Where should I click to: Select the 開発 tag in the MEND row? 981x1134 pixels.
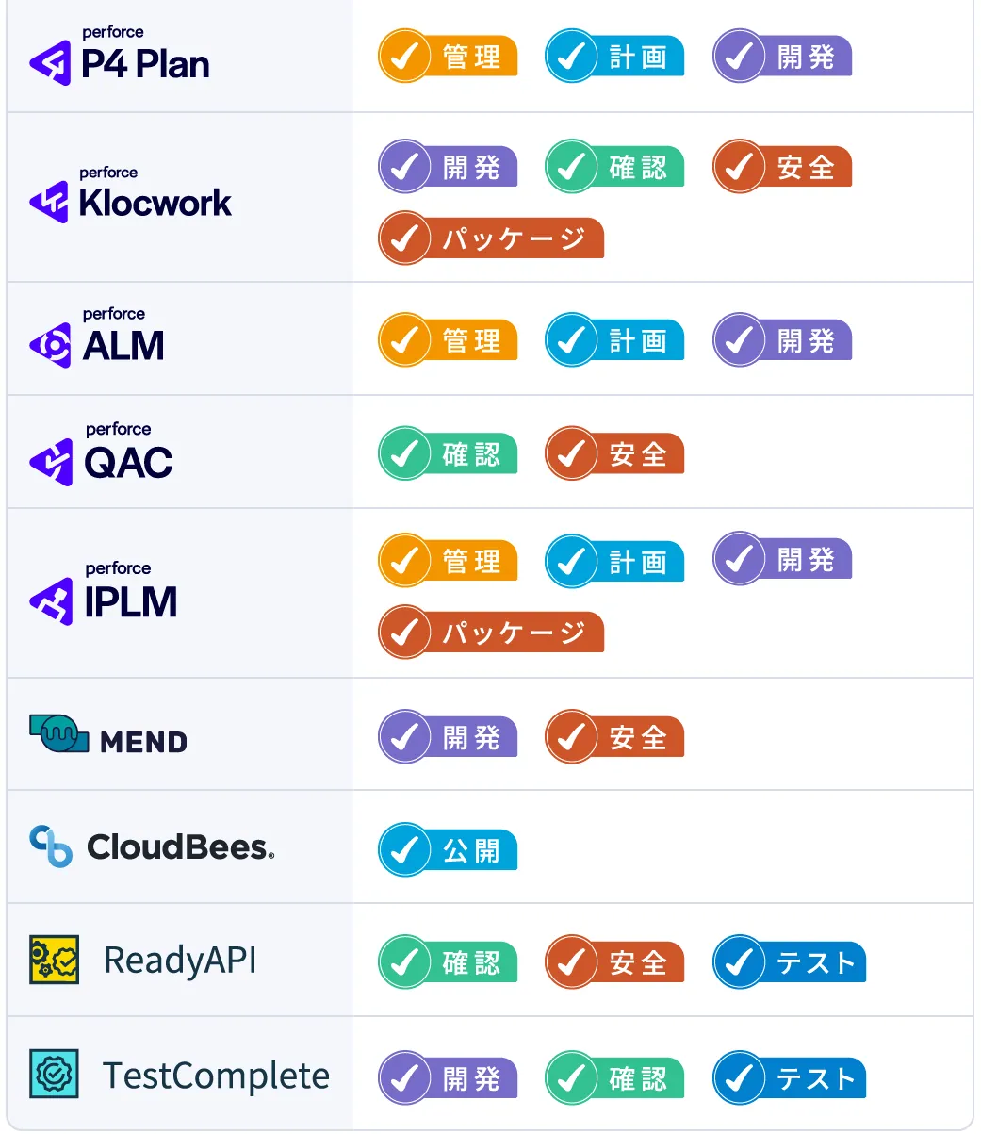tap(449, 736)
